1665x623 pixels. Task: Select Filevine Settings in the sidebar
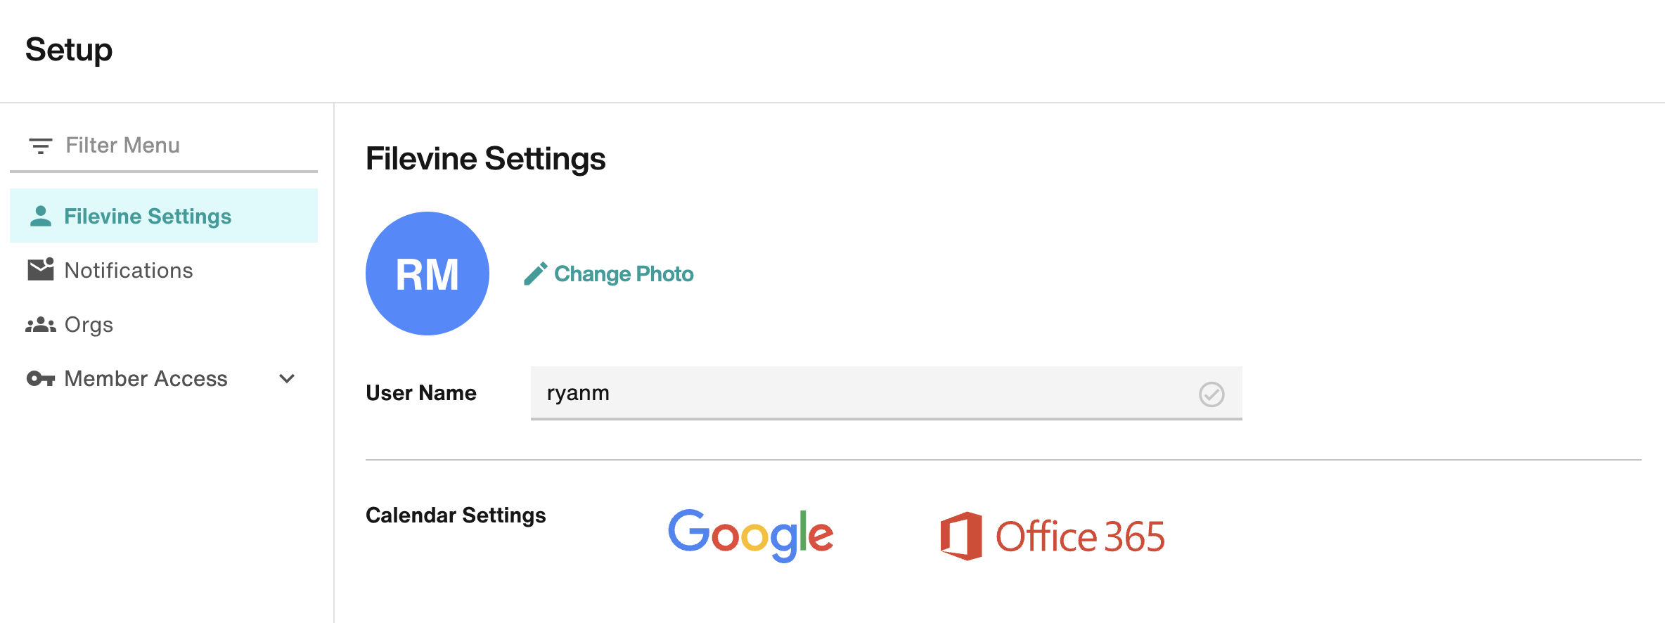pyautogui.click(x=147, y=216)
